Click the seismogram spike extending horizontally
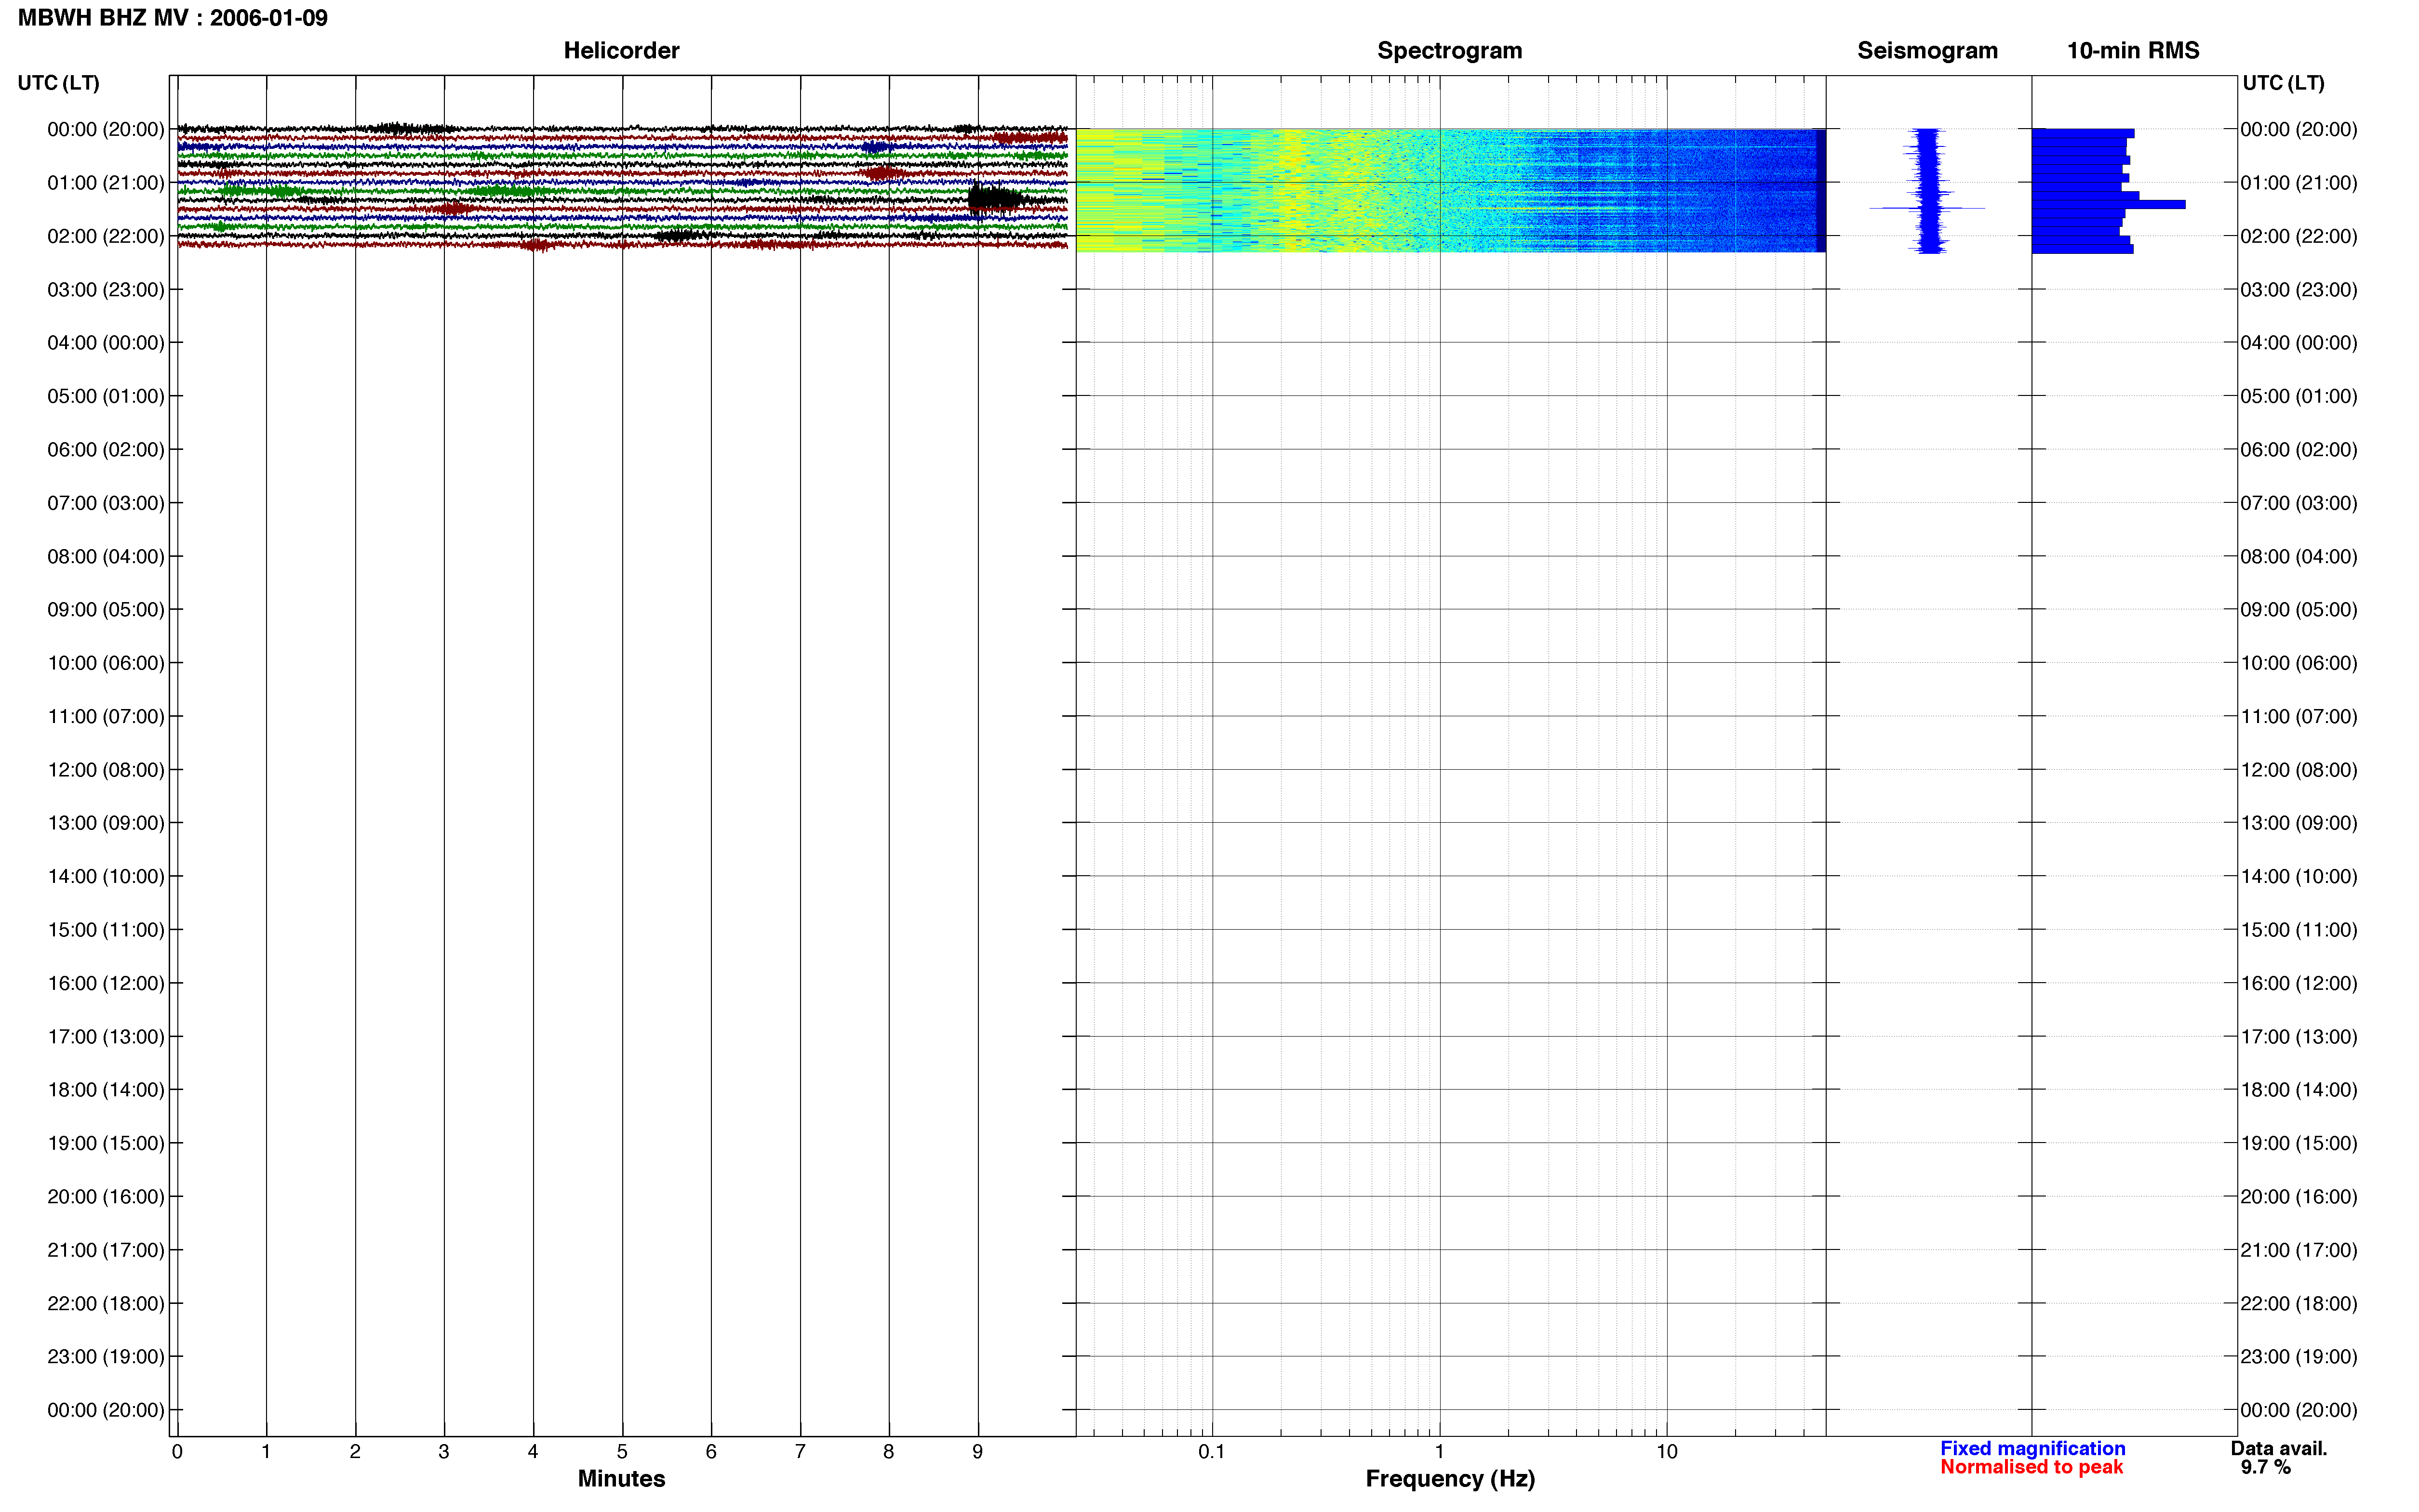This screenshot has height=1512, width=2419. click(x=1927, y=208)
